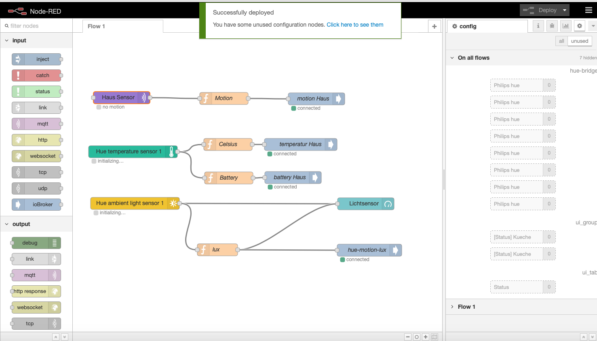The width and height of the screenshot is (597, 341).
Task: Select the http response palette node
Action: click(36, 291)
